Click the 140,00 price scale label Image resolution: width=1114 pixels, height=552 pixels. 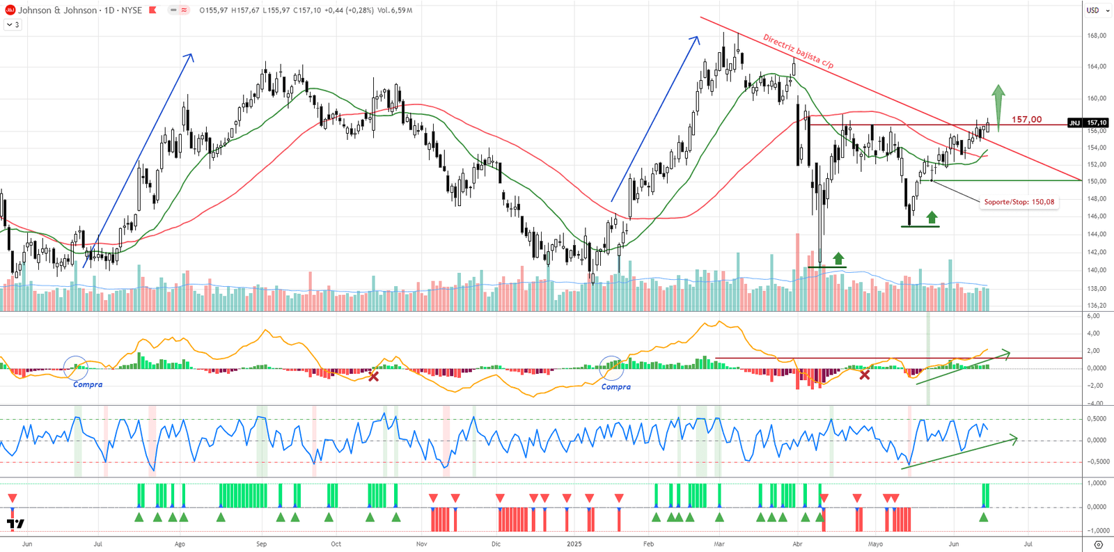(1097, 270)
